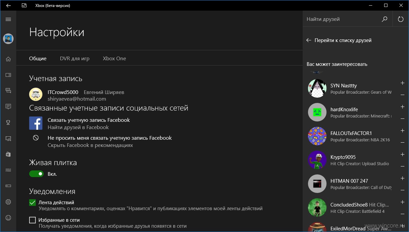The width and height of the screenshot is (409, 232).
Task: Check Избранные в сети checkbox
Action: click(x=32, y=220)
